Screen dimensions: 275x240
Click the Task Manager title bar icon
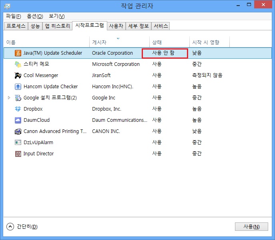(7, 6)
